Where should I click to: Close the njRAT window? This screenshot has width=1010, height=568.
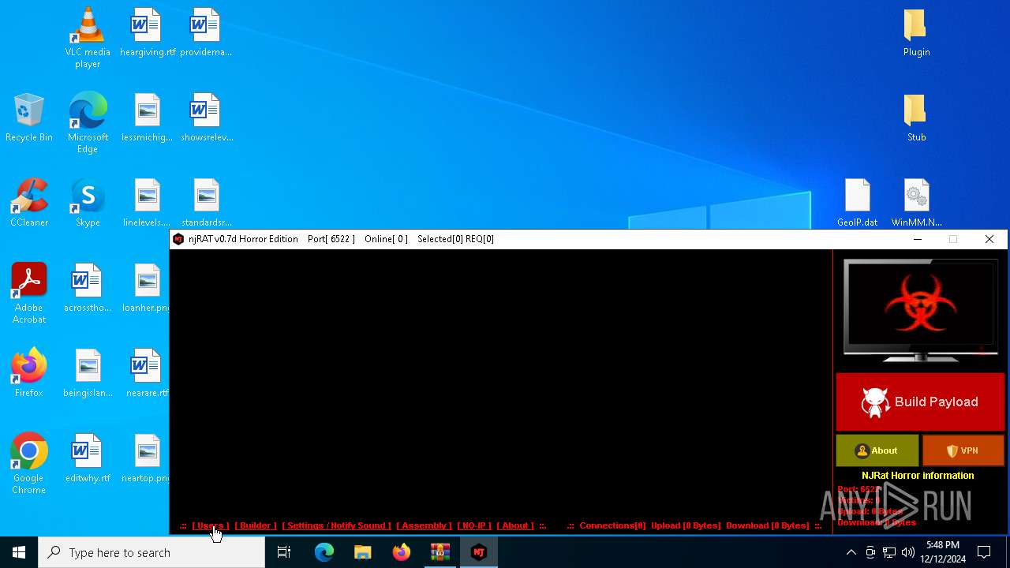tap(989, 239)
